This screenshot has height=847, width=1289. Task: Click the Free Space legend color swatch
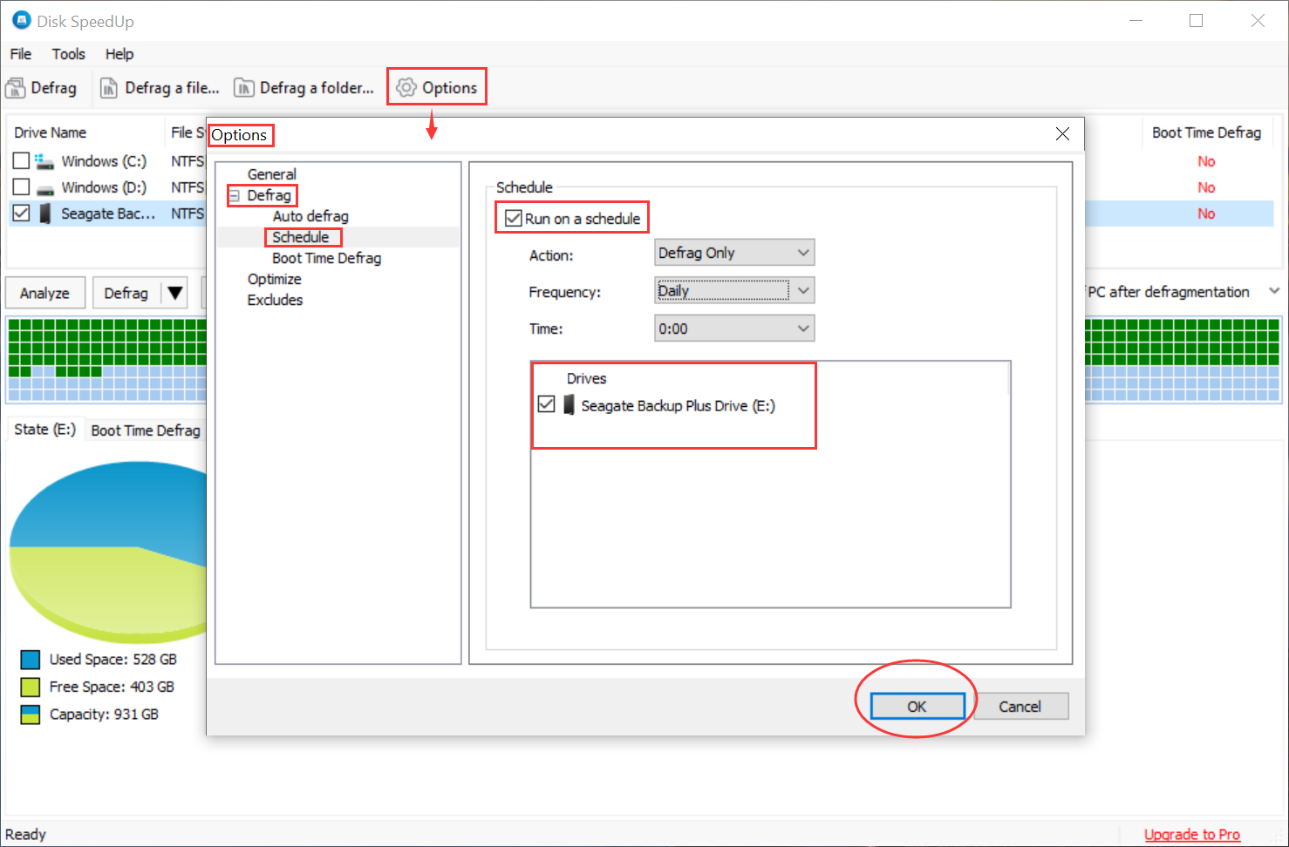(x=31, y=687)
